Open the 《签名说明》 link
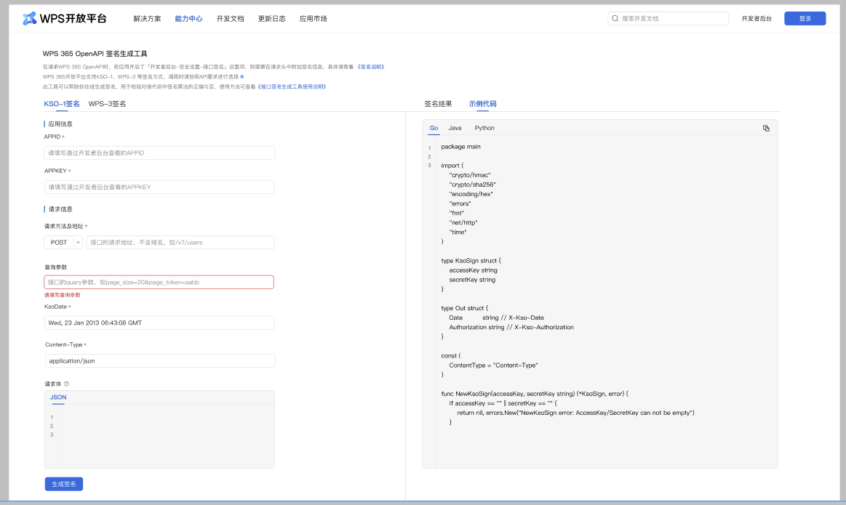This screenshot has height=505, width=846. coord(370,67)
